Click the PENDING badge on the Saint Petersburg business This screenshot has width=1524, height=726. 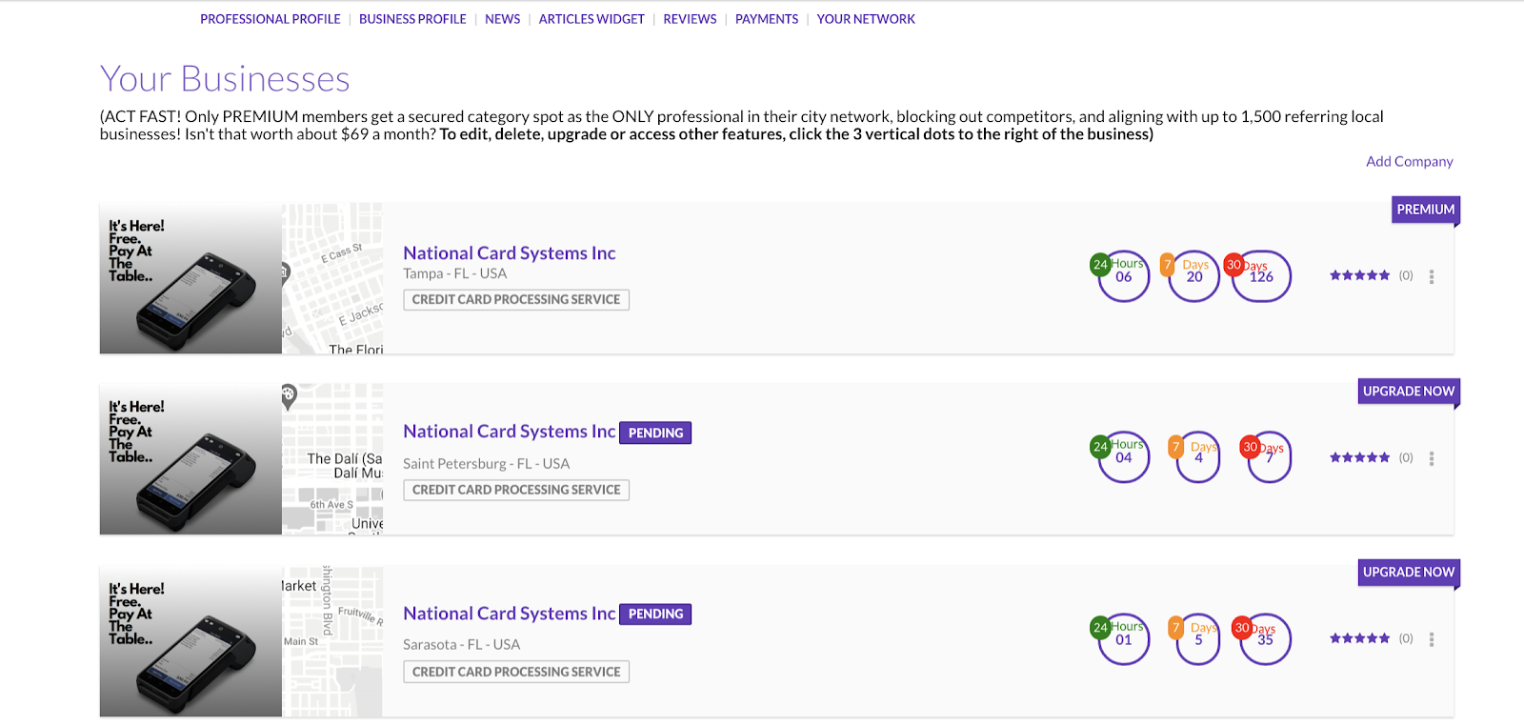coord(655,433)
